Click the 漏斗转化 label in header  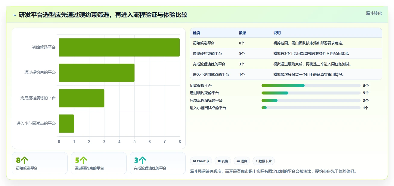[x=374, y=13]
